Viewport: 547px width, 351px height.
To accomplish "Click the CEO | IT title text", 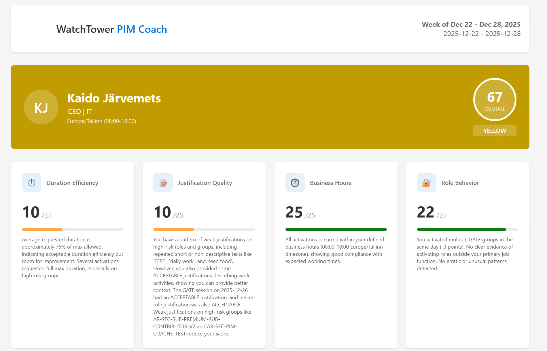I will point(80,111).
